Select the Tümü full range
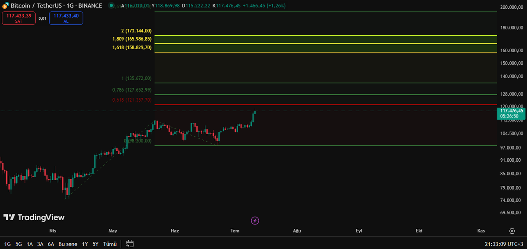527x249 pixels. point(110,244)
